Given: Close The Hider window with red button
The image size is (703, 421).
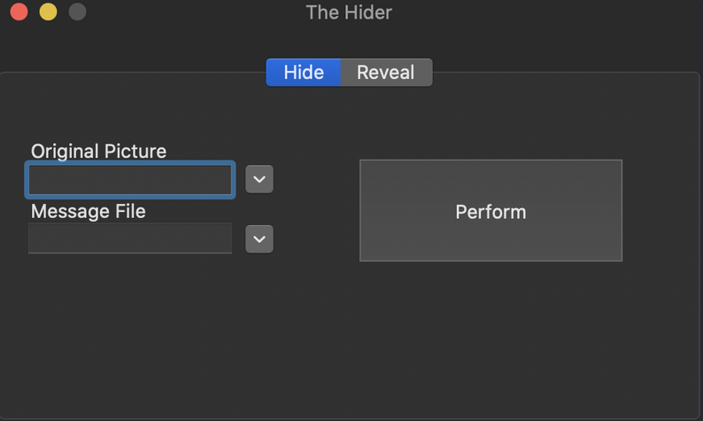Looking at the screenshot, I should coord(19,12).
